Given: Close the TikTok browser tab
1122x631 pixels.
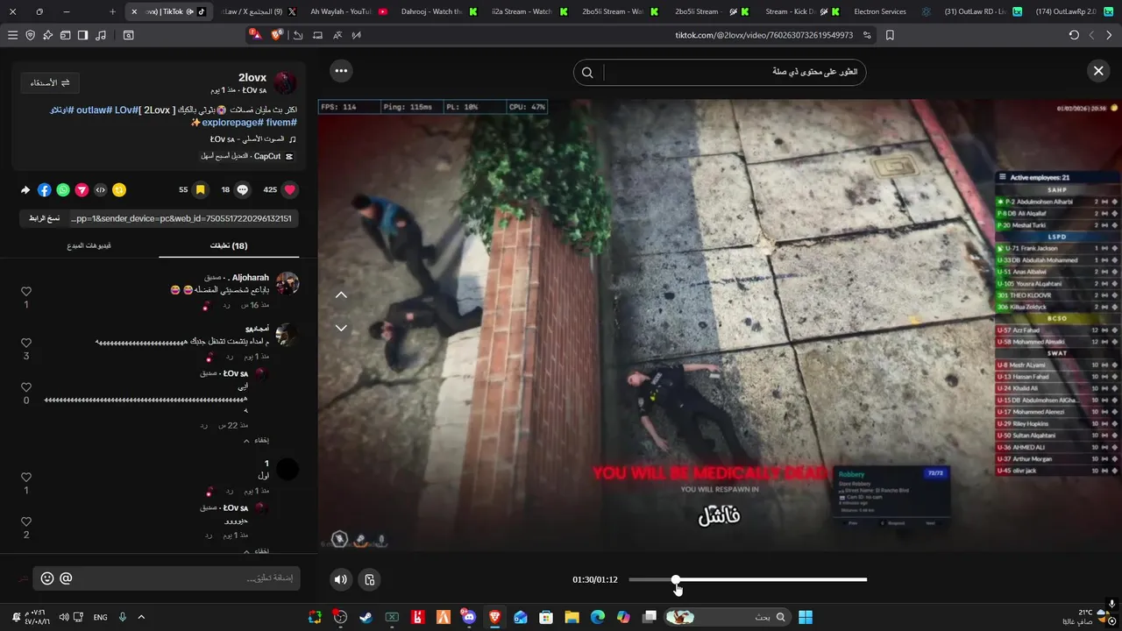Looking at the screenshot, I should click(x=134, y=11).
